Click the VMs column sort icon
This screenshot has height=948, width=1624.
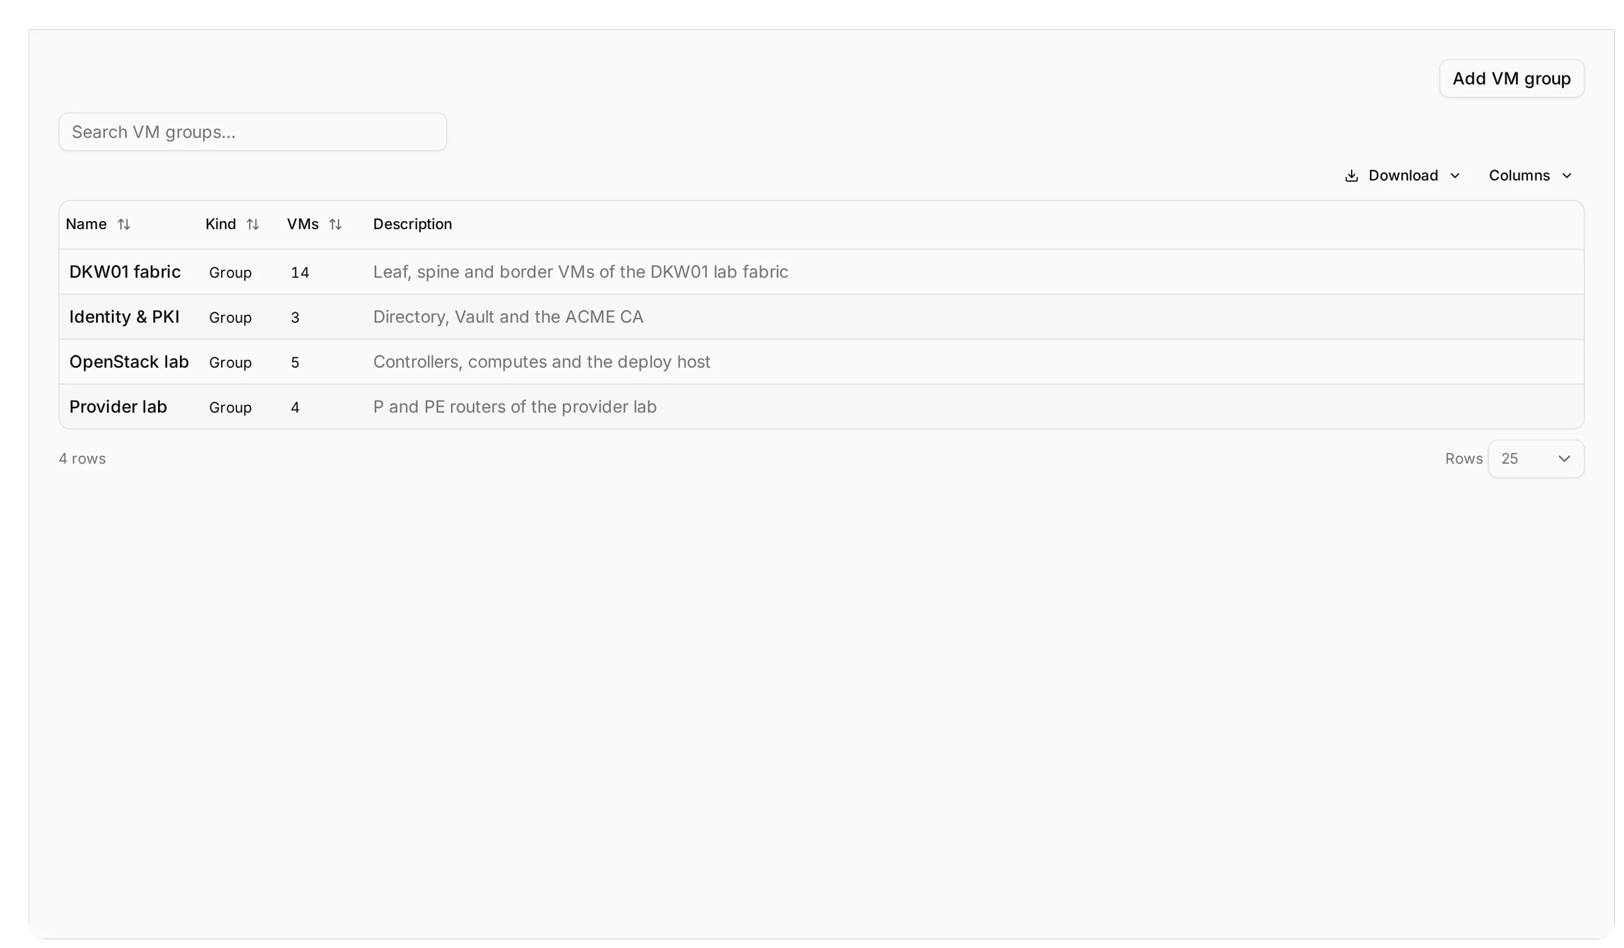tap(335, 224)
